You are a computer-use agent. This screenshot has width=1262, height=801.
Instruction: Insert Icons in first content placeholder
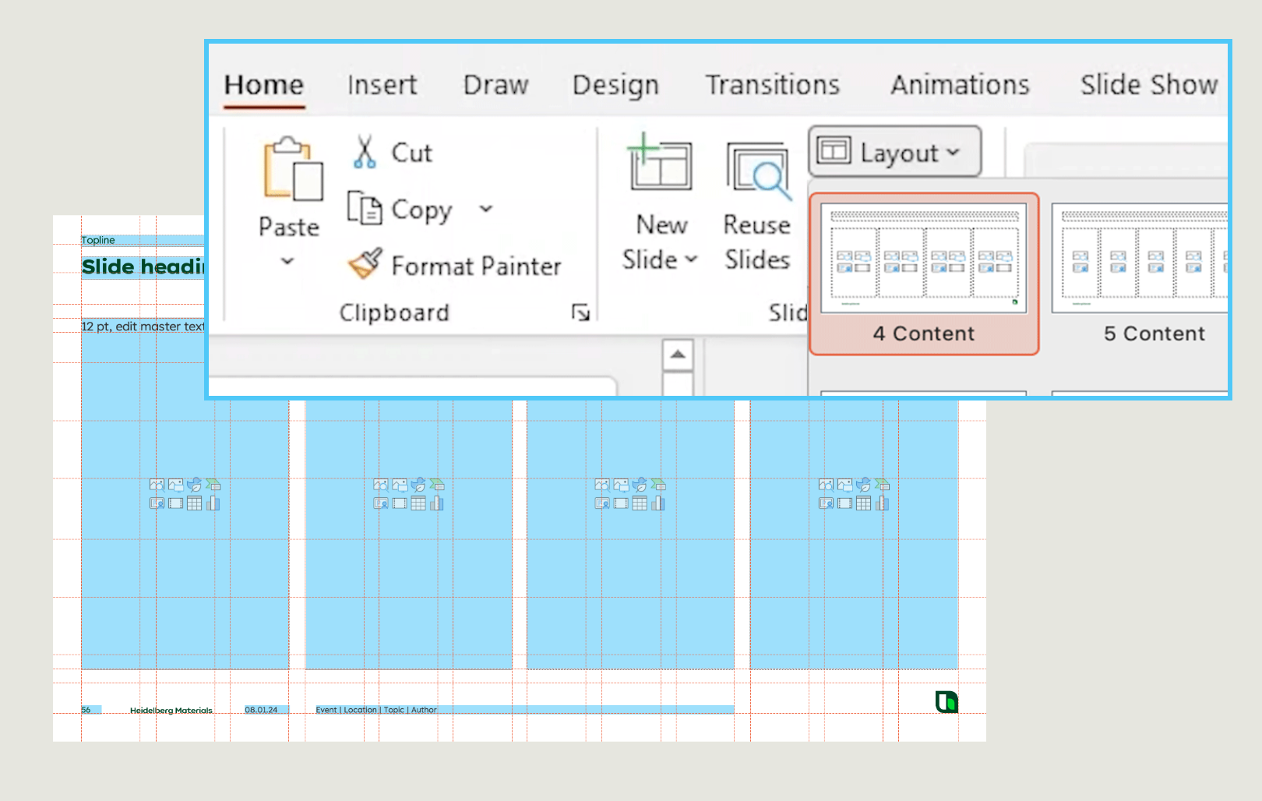pyautogui.click(x=194, y=485)
